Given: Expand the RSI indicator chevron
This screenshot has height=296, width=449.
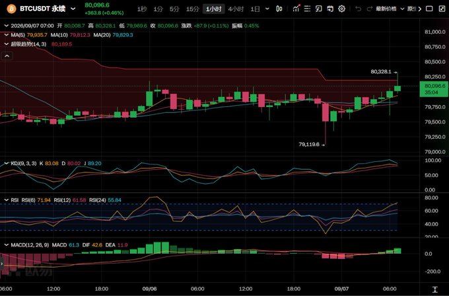Looking at the screenshot, I should coord(7,200).
